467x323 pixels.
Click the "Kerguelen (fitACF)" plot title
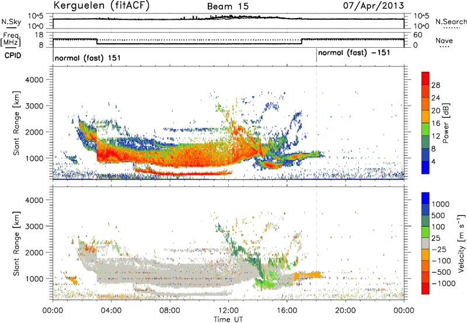tap(102, 5)
